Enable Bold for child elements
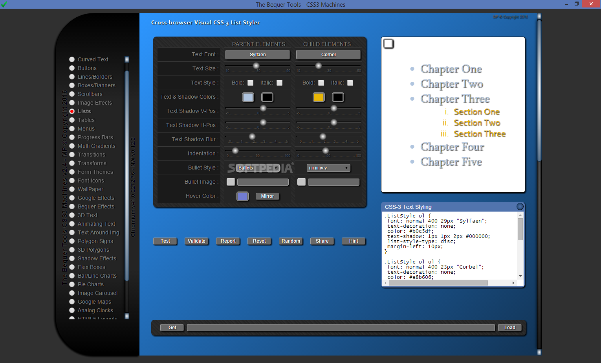Image resolution: width=601 pixels, height=363 pixels. pos(321,83)
